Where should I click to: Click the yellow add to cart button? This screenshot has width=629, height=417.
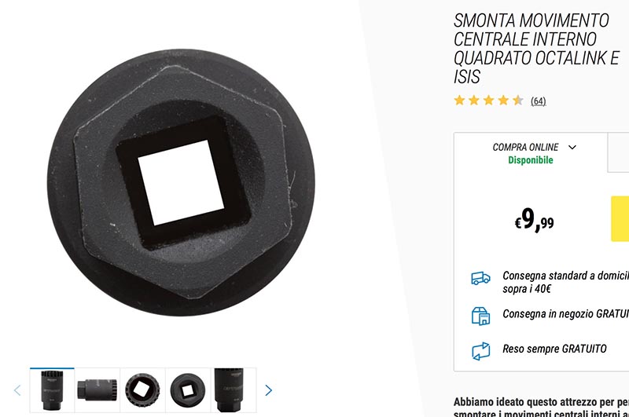click(620, 219)
